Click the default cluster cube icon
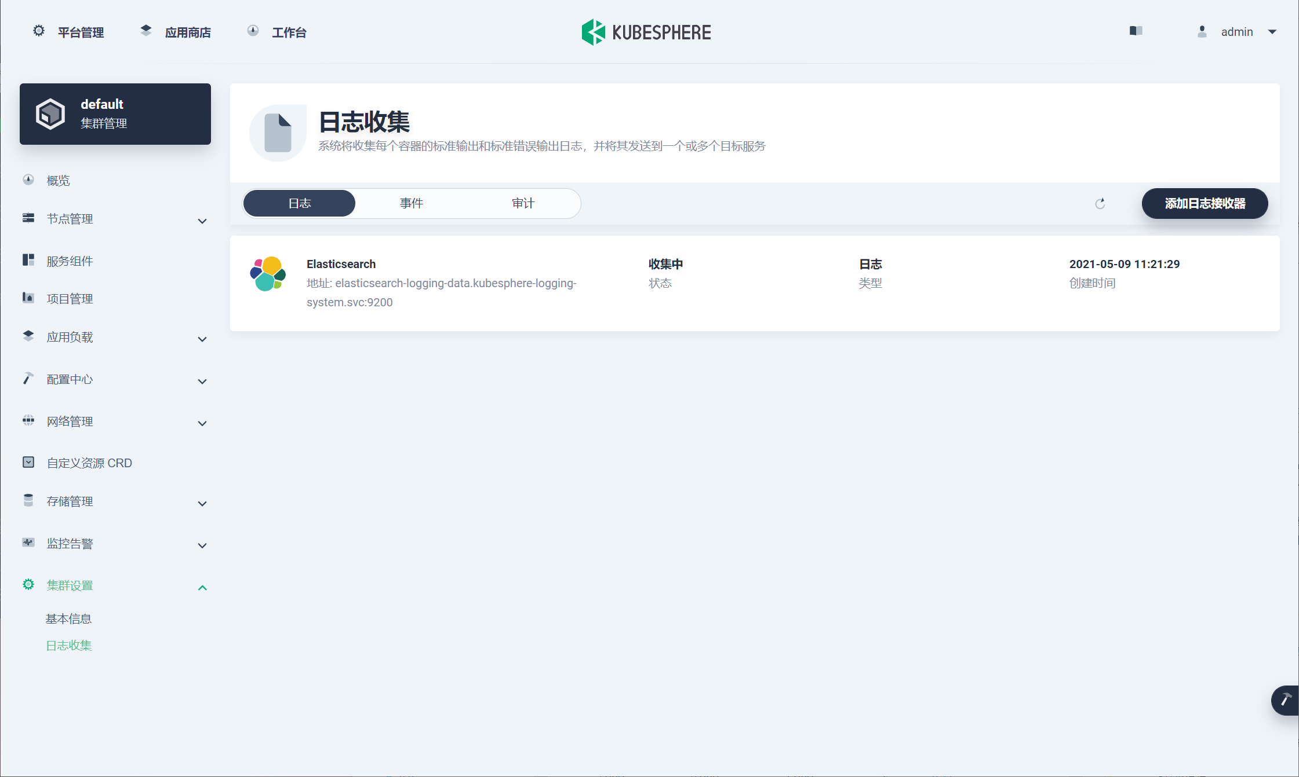Screen dimensions: 1299x777 (x=50, y=114)
